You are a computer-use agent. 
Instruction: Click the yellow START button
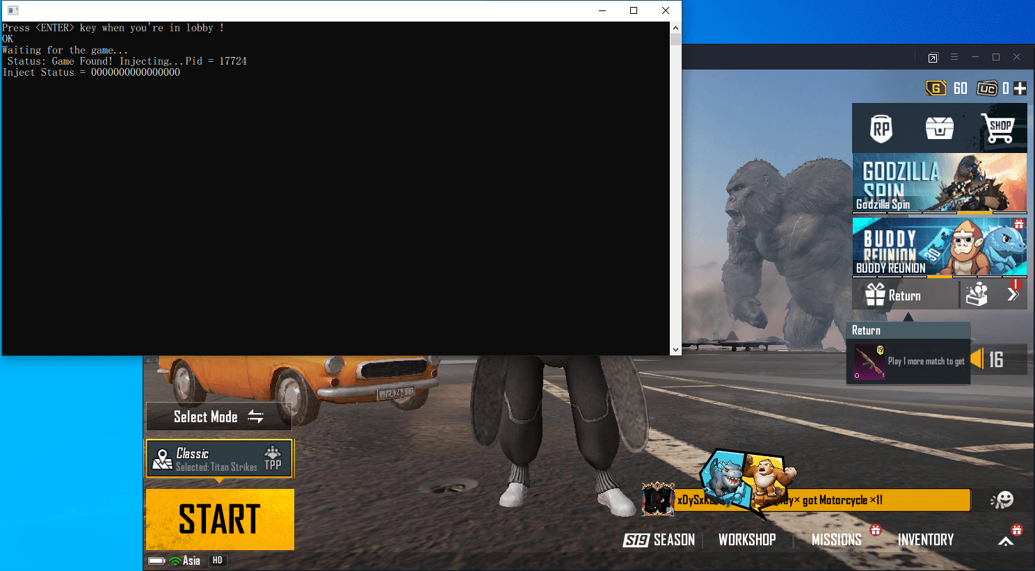(220, 520)
